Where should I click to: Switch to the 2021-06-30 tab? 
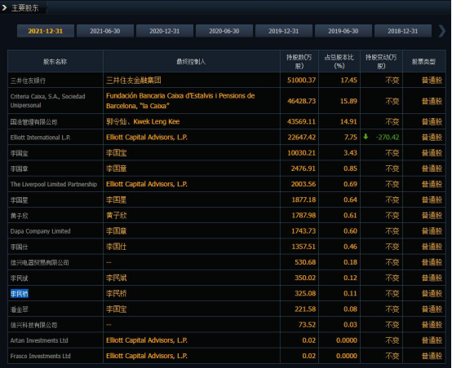pos(105,31)
